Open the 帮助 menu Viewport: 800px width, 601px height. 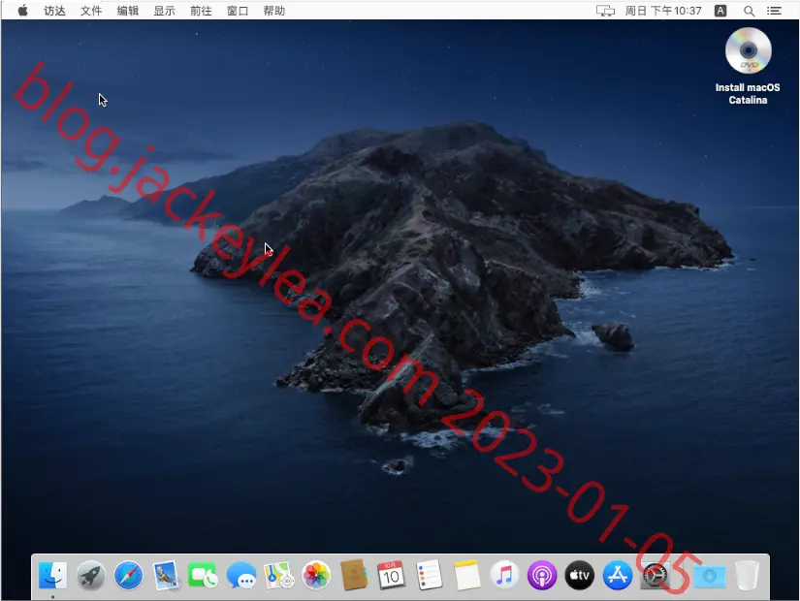tap(274, 11)
